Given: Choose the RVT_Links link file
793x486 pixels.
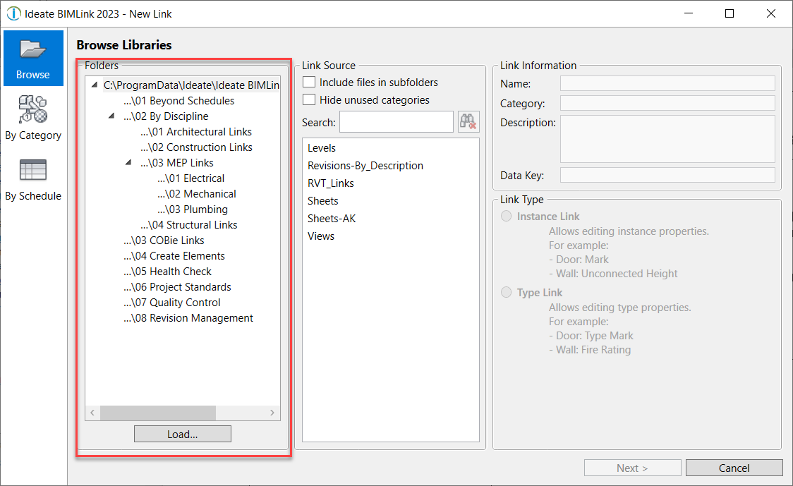Looking at the screenshot, I should pos(331,183).
